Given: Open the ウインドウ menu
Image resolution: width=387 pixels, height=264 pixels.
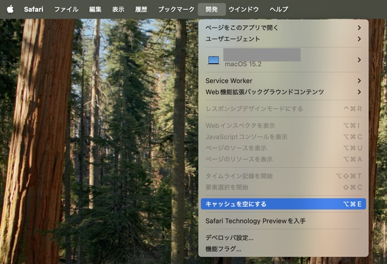Looking at the screenshot, I should point(244,9).
